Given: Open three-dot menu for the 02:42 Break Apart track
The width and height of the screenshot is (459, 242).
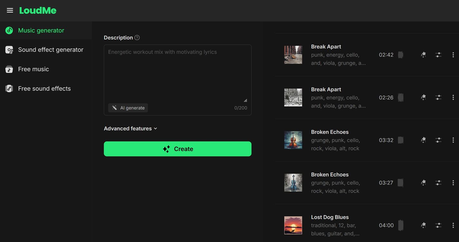Looking at the screenshot, I should pos(453,55).
